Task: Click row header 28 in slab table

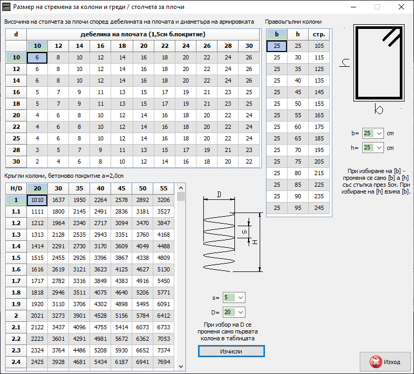Action: 16,150
